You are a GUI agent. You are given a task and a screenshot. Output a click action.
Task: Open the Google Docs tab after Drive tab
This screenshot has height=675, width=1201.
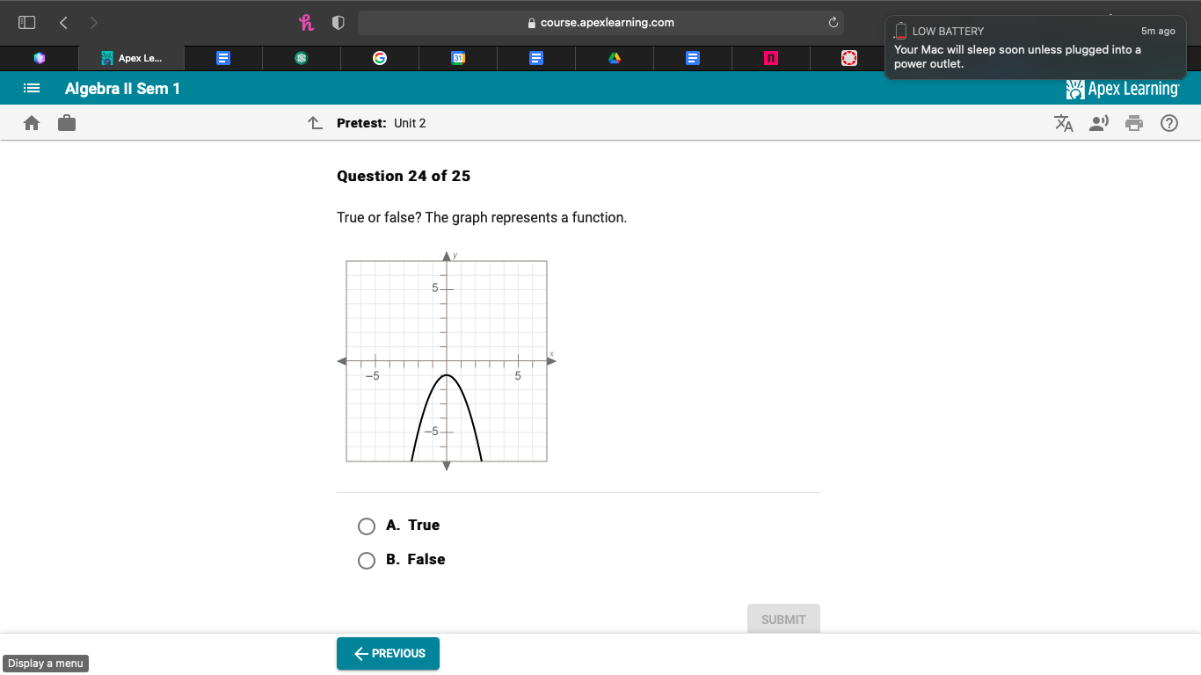693,58
